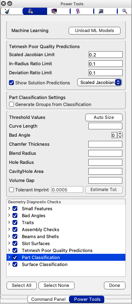Image resolution: width=132 pixels, height=304 pixels.
Task: Uncheck Show Solution Predictions
Action: tap(11, 83)
